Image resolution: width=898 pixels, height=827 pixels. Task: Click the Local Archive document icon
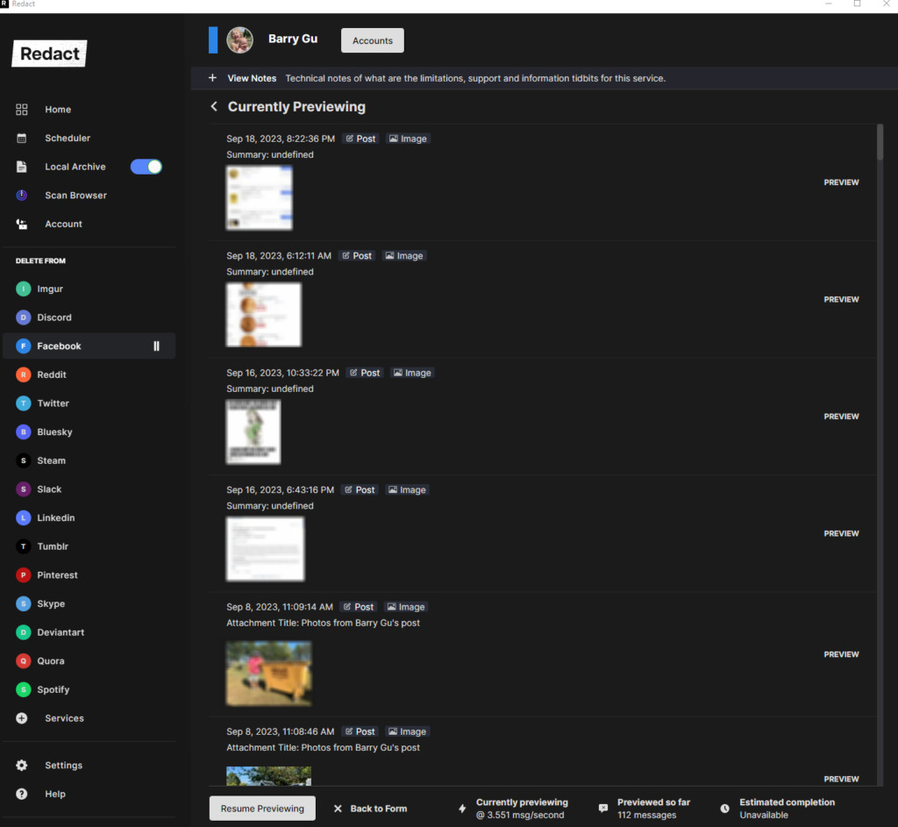[22, 167]
